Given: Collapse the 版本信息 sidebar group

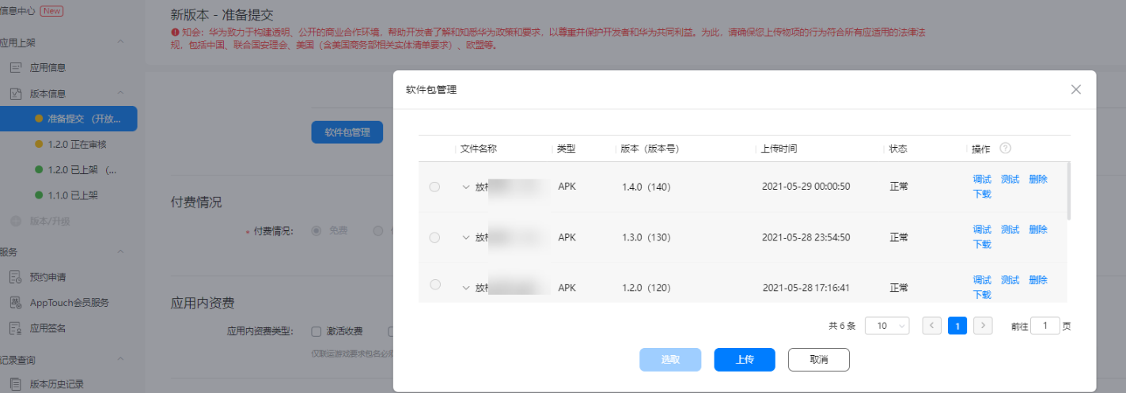Looking at the screenshot, I should pyautogui.click(x=121, y=93).
